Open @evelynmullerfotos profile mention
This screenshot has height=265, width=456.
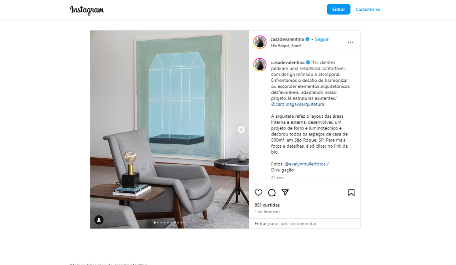(x=305, y=164)
